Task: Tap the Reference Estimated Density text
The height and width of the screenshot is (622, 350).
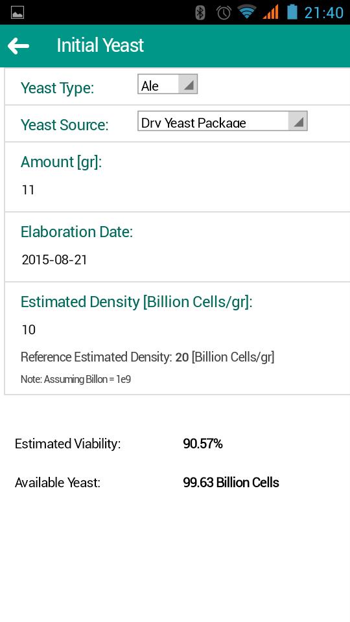Action: click(x=148, y=358)
